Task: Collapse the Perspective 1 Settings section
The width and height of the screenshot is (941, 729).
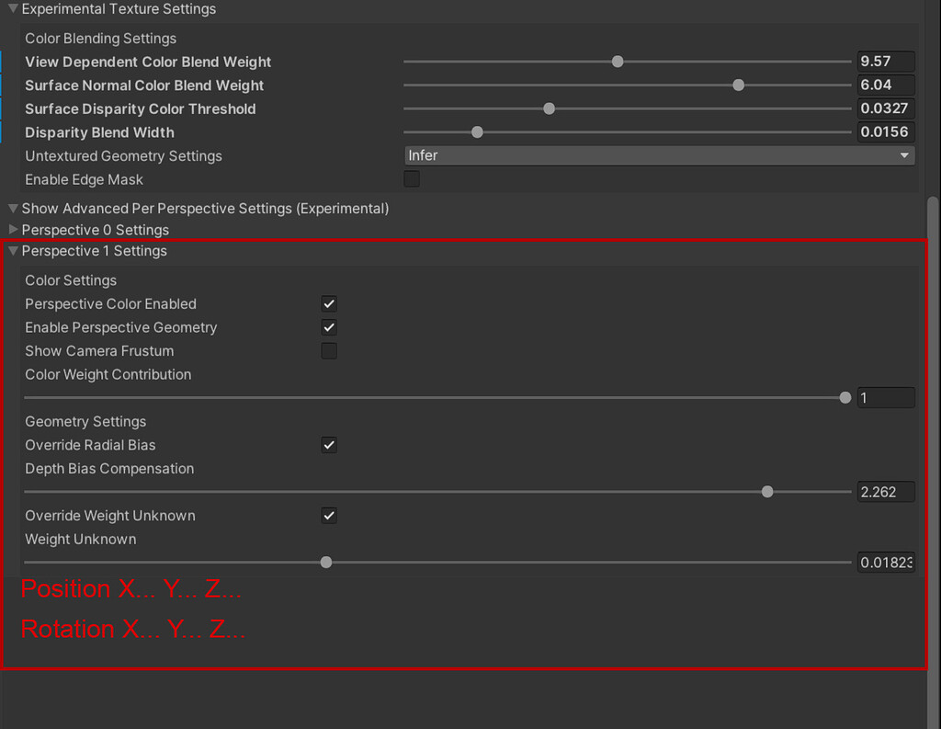Action: point(12,250)
